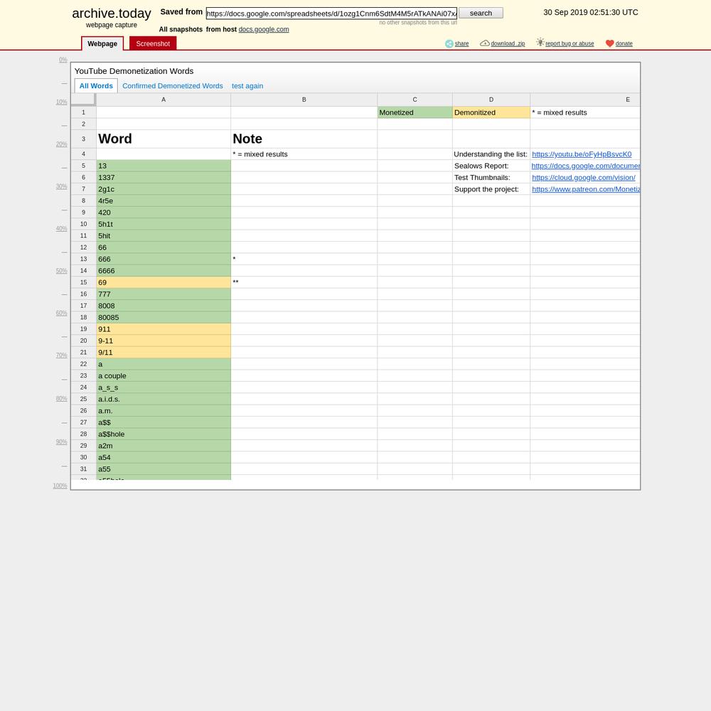The height and width of the screenshot is (711, 711).
Task: Select column D header
Action: pos(491,100)
